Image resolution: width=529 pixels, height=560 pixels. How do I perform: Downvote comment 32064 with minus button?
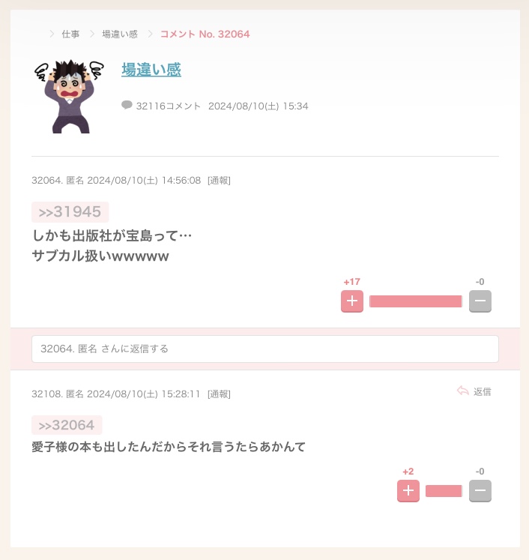[x=480, y=301]
